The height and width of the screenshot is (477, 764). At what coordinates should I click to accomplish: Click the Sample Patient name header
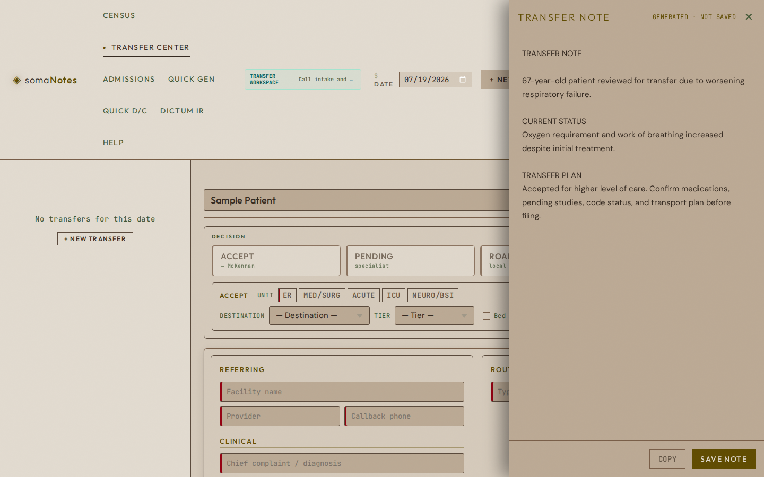pos(356,200)
